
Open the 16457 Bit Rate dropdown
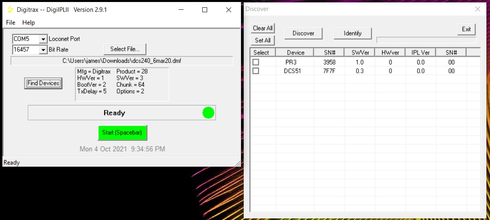(x=43, y=50)
